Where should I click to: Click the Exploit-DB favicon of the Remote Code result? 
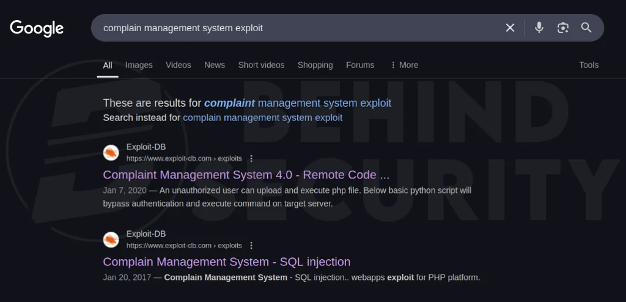111,153
